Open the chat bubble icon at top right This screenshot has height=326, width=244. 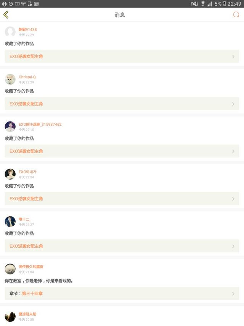236,15
